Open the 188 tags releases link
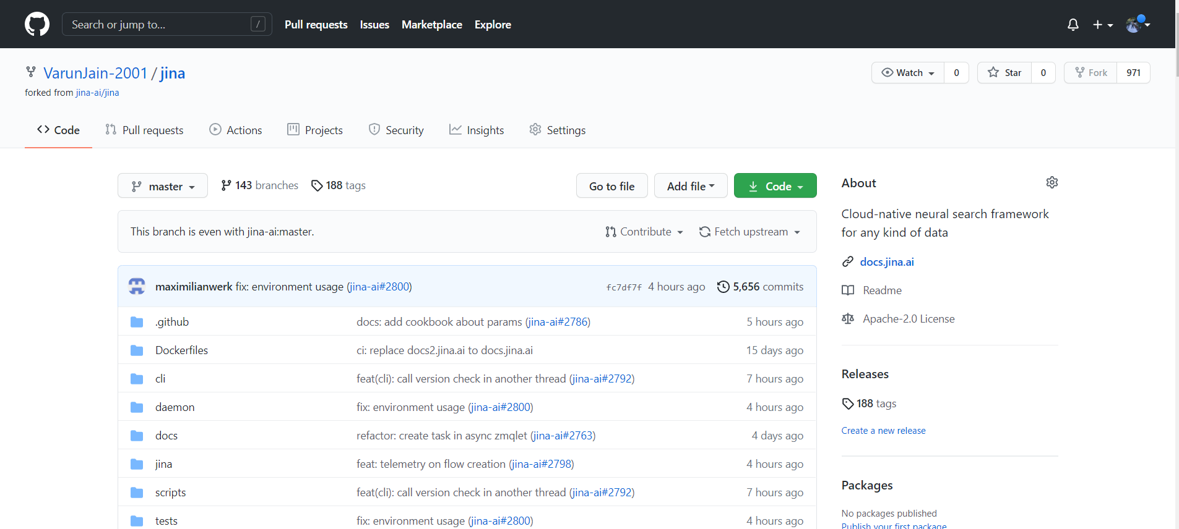1179x529 pixels. point(869,404)
